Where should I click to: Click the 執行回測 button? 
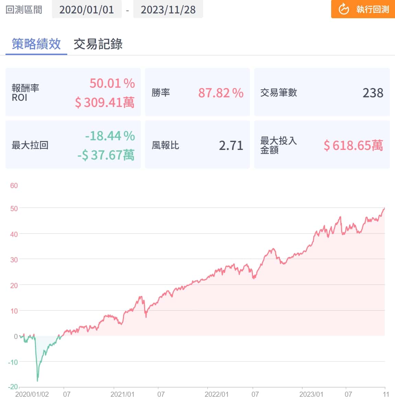click(x=363, y=9)
